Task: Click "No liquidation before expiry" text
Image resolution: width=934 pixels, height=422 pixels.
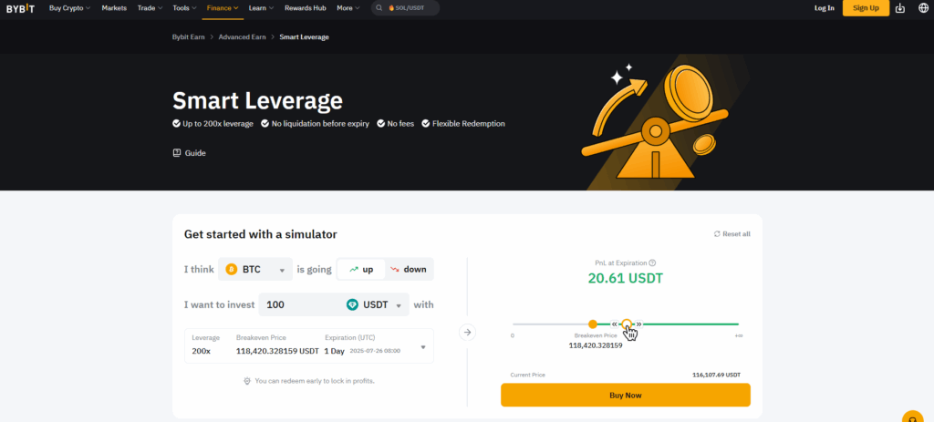Action: point(320,124)
